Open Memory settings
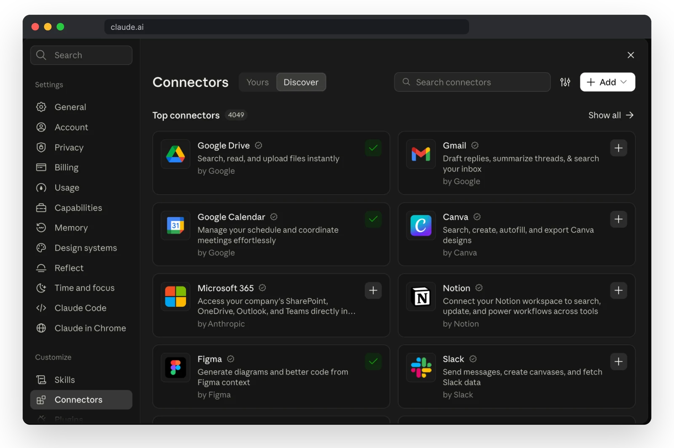Viewport: 674px width, 448px height. [81, 228]
